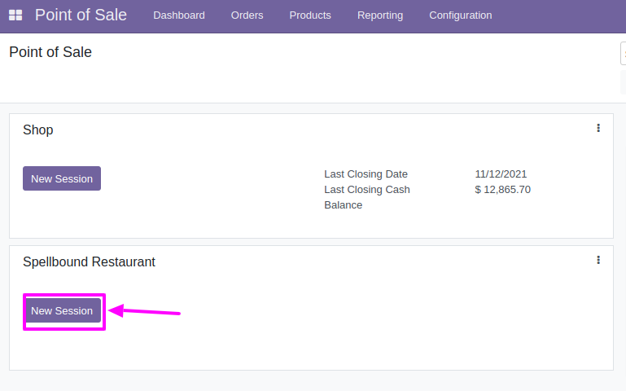The height and width of the screenshot is (391, 626).
Task: Open the apps grid home menu icon
Action: click(x=15, y=15)
